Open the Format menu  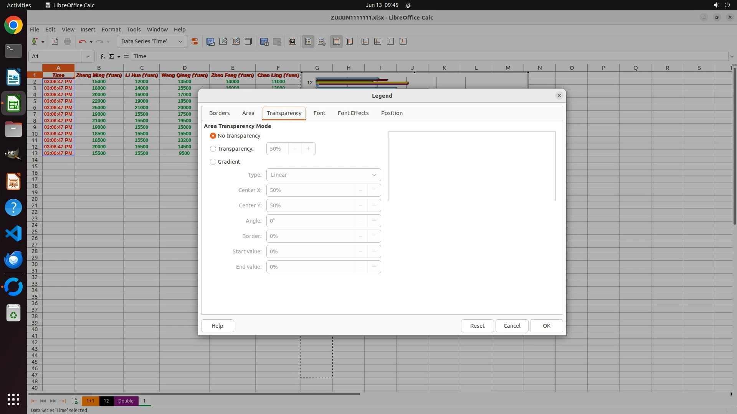(x=111, y=30)
